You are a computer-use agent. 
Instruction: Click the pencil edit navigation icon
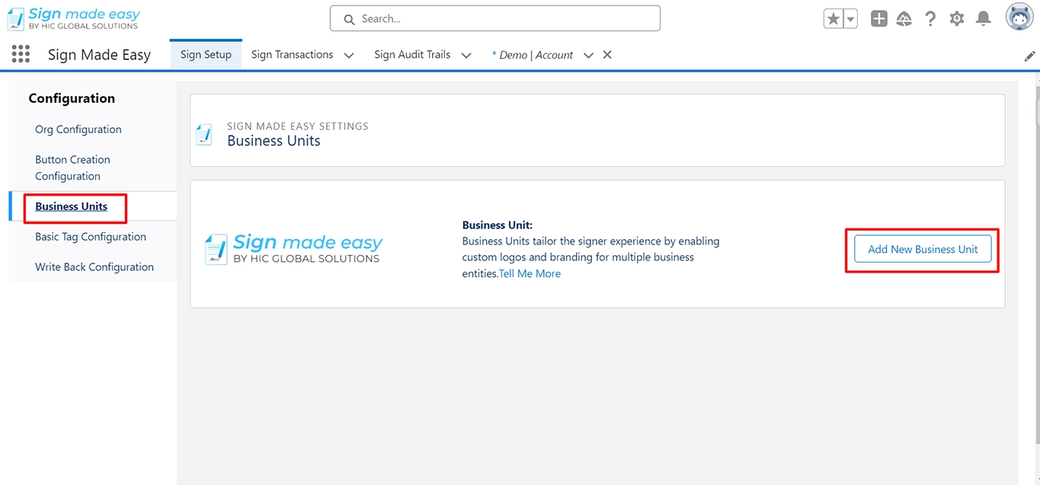1029,56
